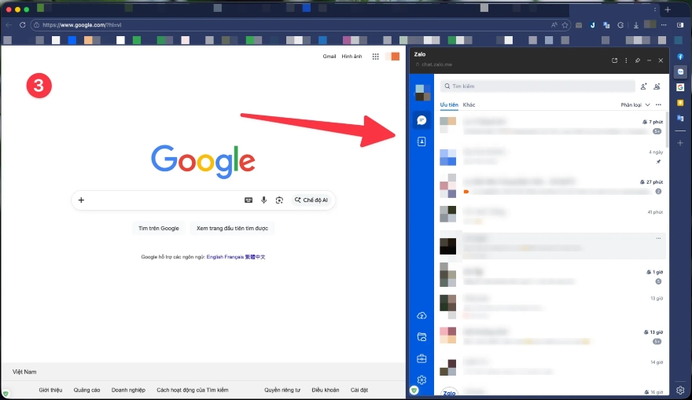Click the add friend icon in Zalo
This screenshot has height=400, width=692.
(x=643, y=86)
